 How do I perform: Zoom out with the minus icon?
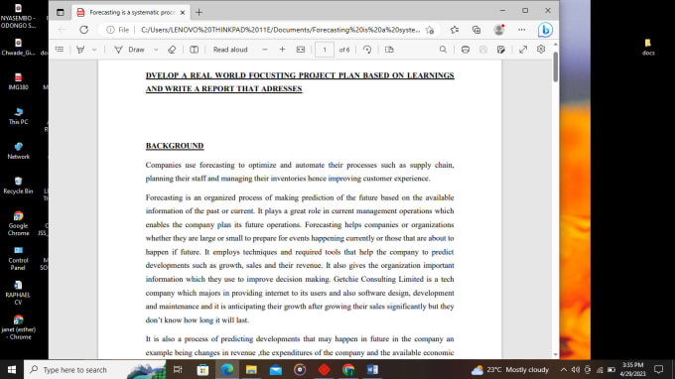tap(265, 50)
